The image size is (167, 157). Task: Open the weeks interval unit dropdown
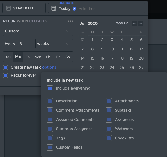pyautogui.click(x=54, y=44)
